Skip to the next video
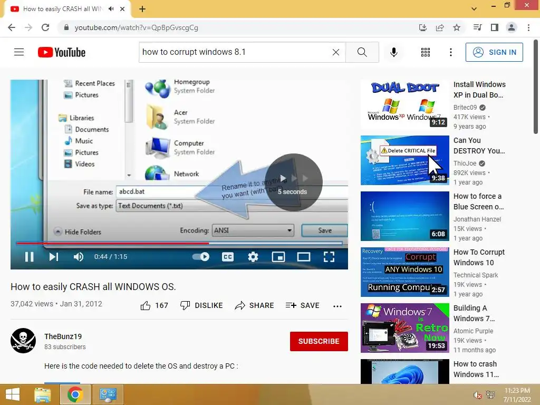This screenshot has width=540, height=405. pos(54,257)
